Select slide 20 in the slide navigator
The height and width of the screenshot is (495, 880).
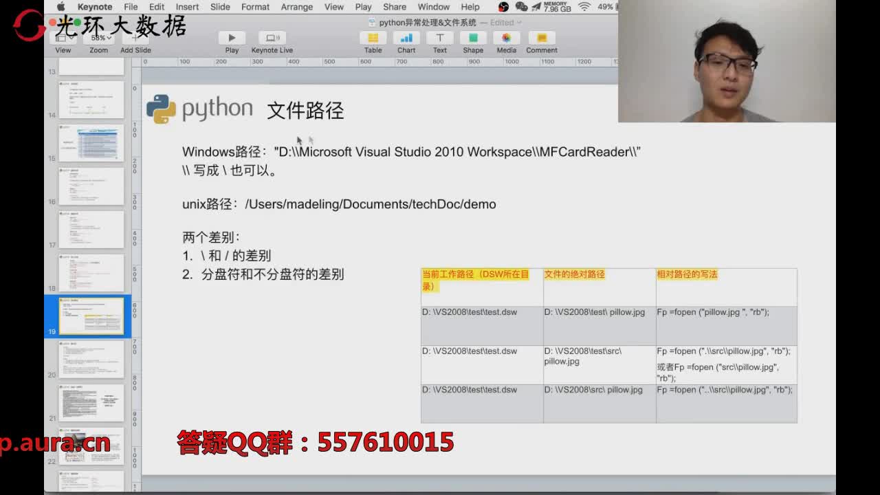[x=91, y=360]
